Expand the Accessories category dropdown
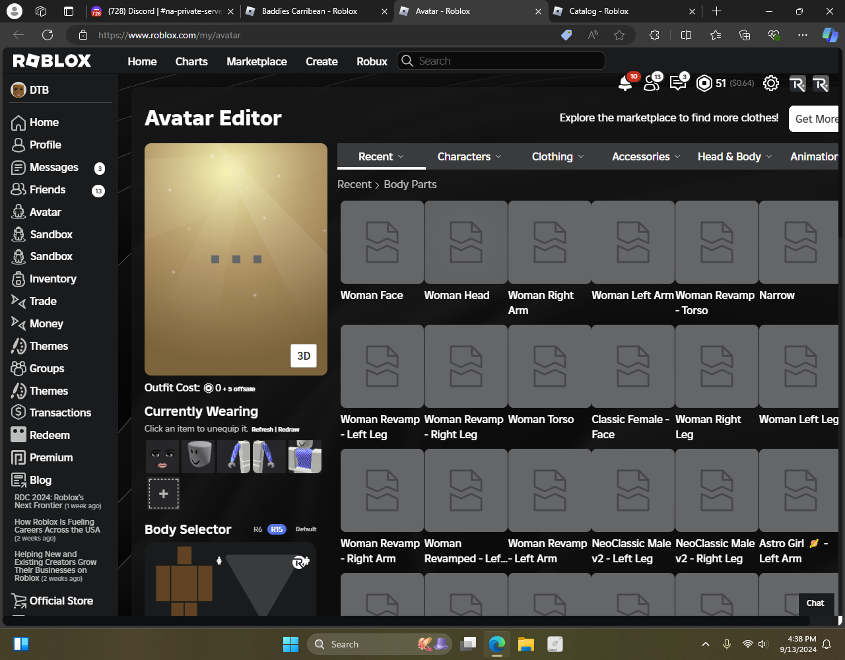The image size is (845, 660). coord(646,156)
